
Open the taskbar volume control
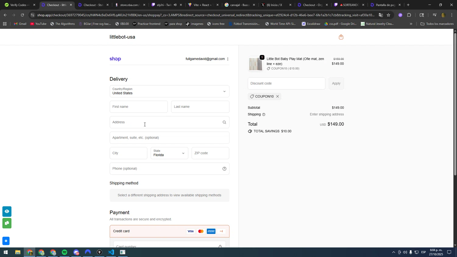tap(405, 252)
